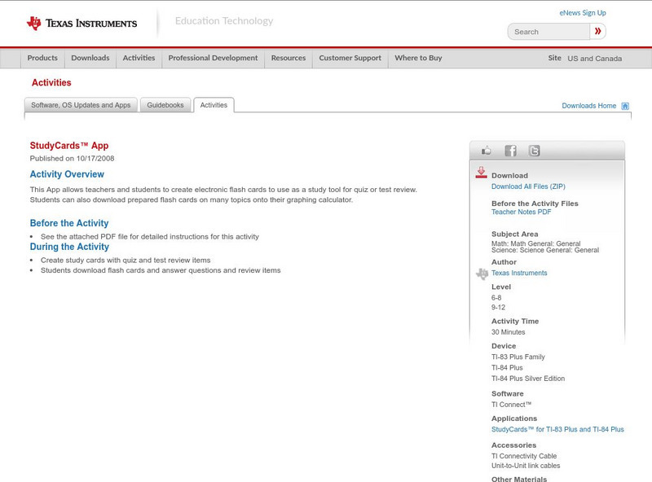Open the Products menu
The image size is (652, 482).
tap(42, 58)
